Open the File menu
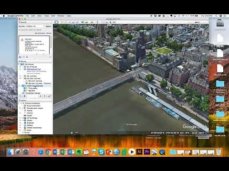Screen dimensions: 229x171 27,16
